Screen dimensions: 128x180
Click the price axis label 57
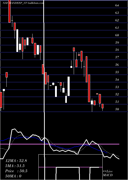coord(117,57)
